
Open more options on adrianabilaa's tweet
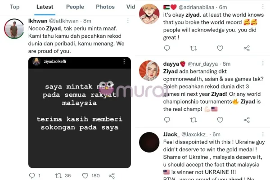coord(263,7)
